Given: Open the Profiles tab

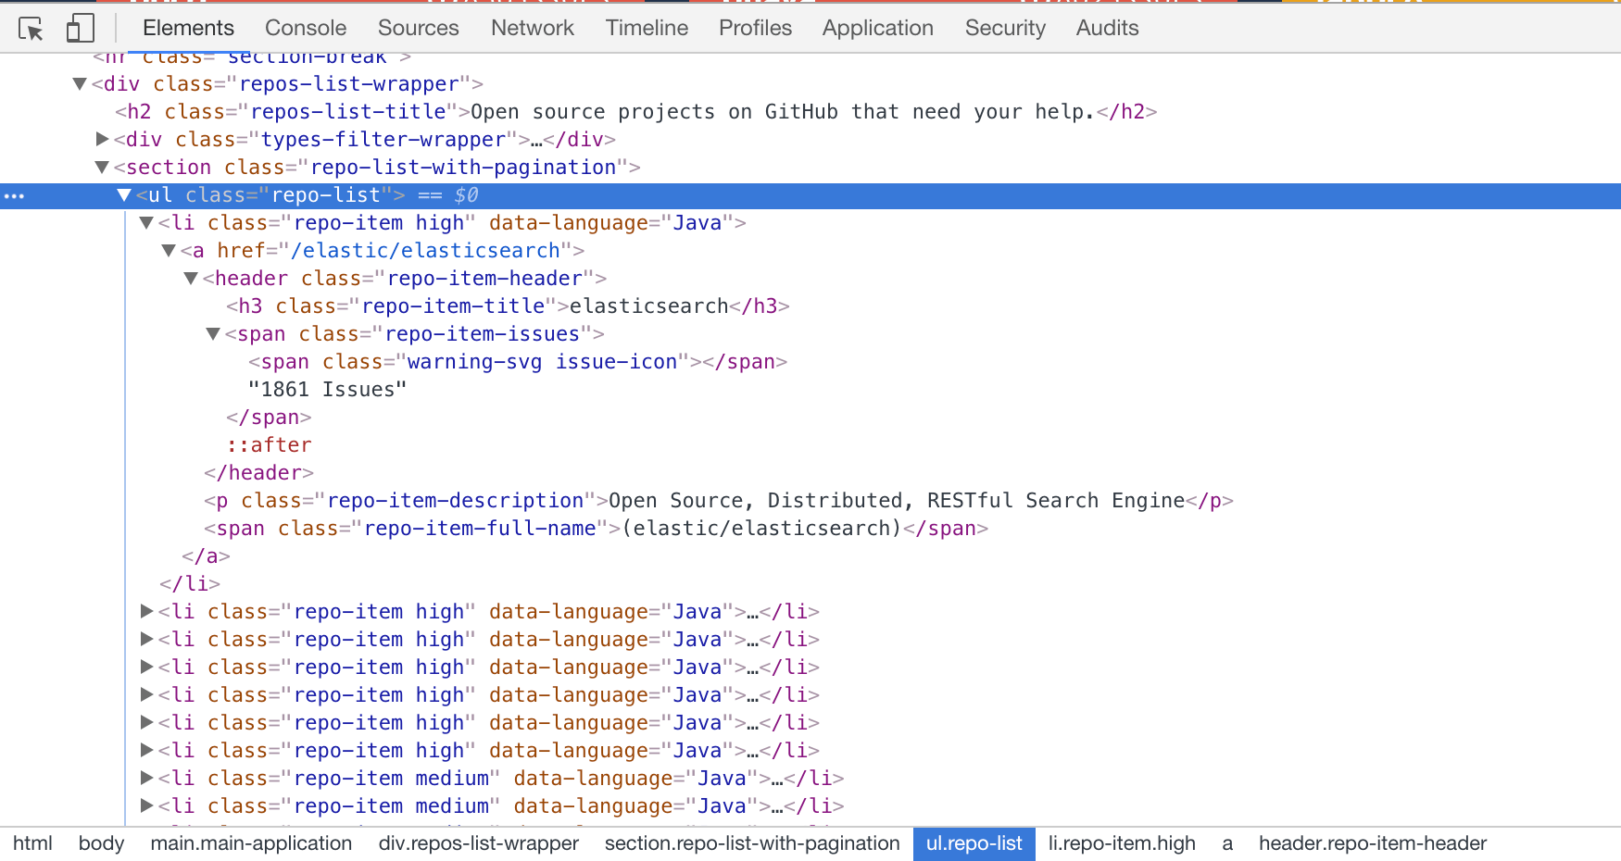Looking at the screenshot, I should click(755, 28).
